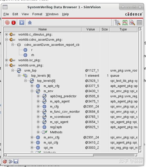The image size is (146, 167).
Task: Click the class icon beside reg2apb
Action: point(45,127)
